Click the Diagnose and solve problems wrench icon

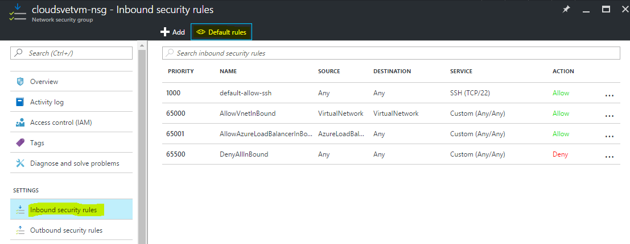(20, 163)
